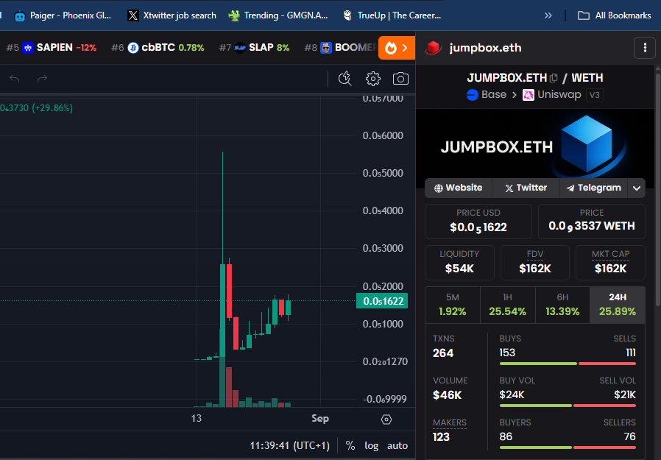Viewport: 661px width, 460px height.
Task: Select trending token #7 SLAP
Action: pos(254,48)
